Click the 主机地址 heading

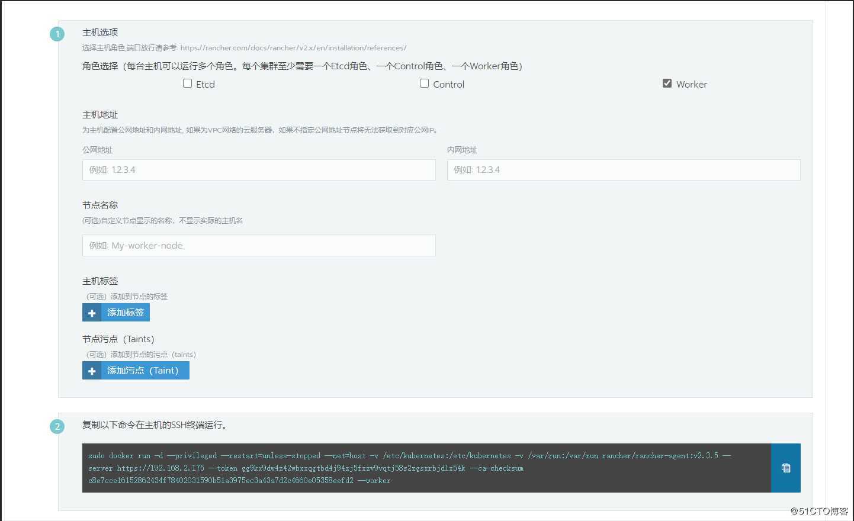[x=100, y=115]
